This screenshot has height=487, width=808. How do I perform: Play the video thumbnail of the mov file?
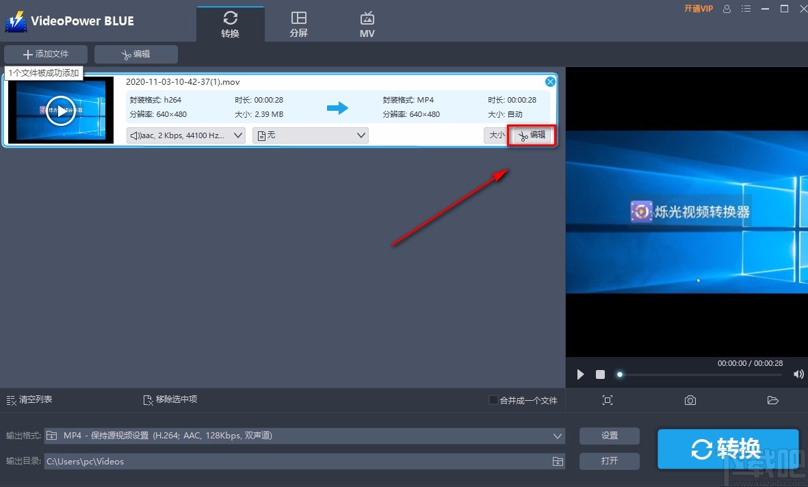tap(61, 110)
